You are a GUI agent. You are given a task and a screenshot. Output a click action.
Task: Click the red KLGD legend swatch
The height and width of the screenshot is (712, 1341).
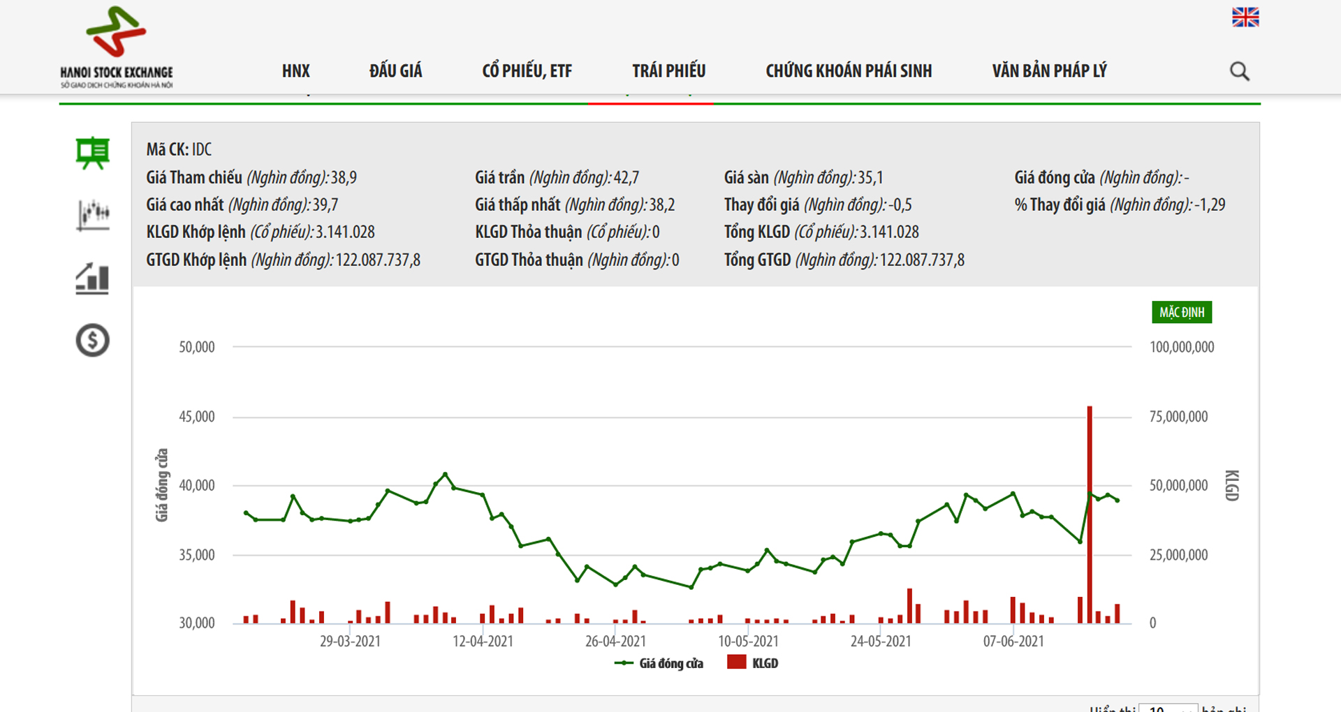tap(736, 662)
